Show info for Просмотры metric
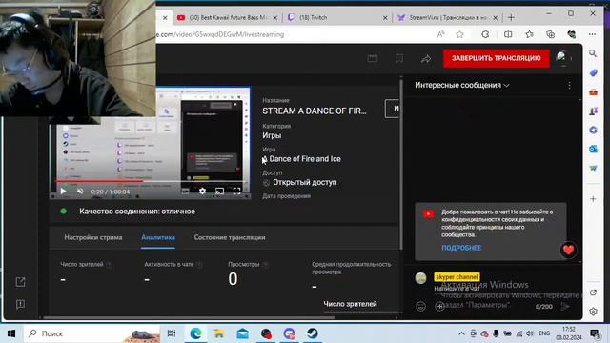The width and height of the screenshot is (610, 343). point(265,265)
